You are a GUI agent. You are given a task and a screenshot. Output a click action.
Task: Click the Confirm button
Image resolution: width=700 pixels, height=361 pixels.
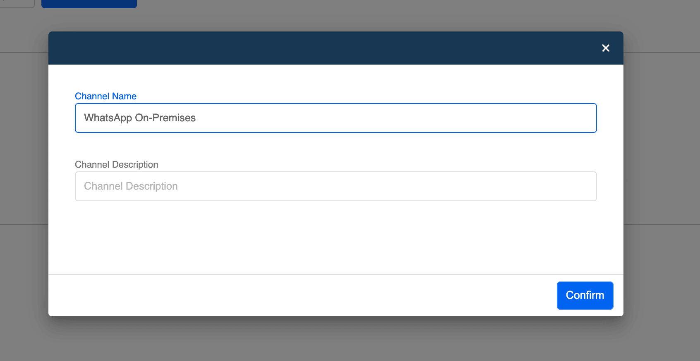(x=585, y=296)
